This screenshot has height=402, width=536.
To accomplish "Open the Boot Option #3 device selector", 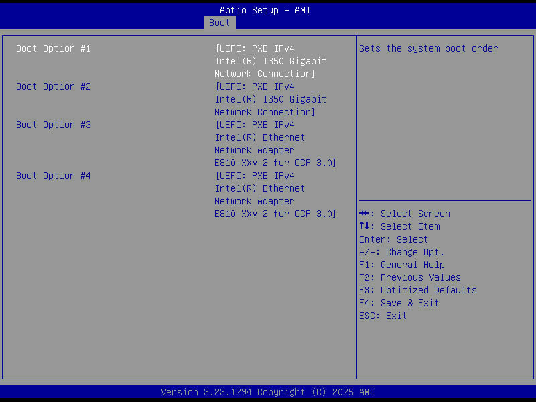I will point(54,125).
